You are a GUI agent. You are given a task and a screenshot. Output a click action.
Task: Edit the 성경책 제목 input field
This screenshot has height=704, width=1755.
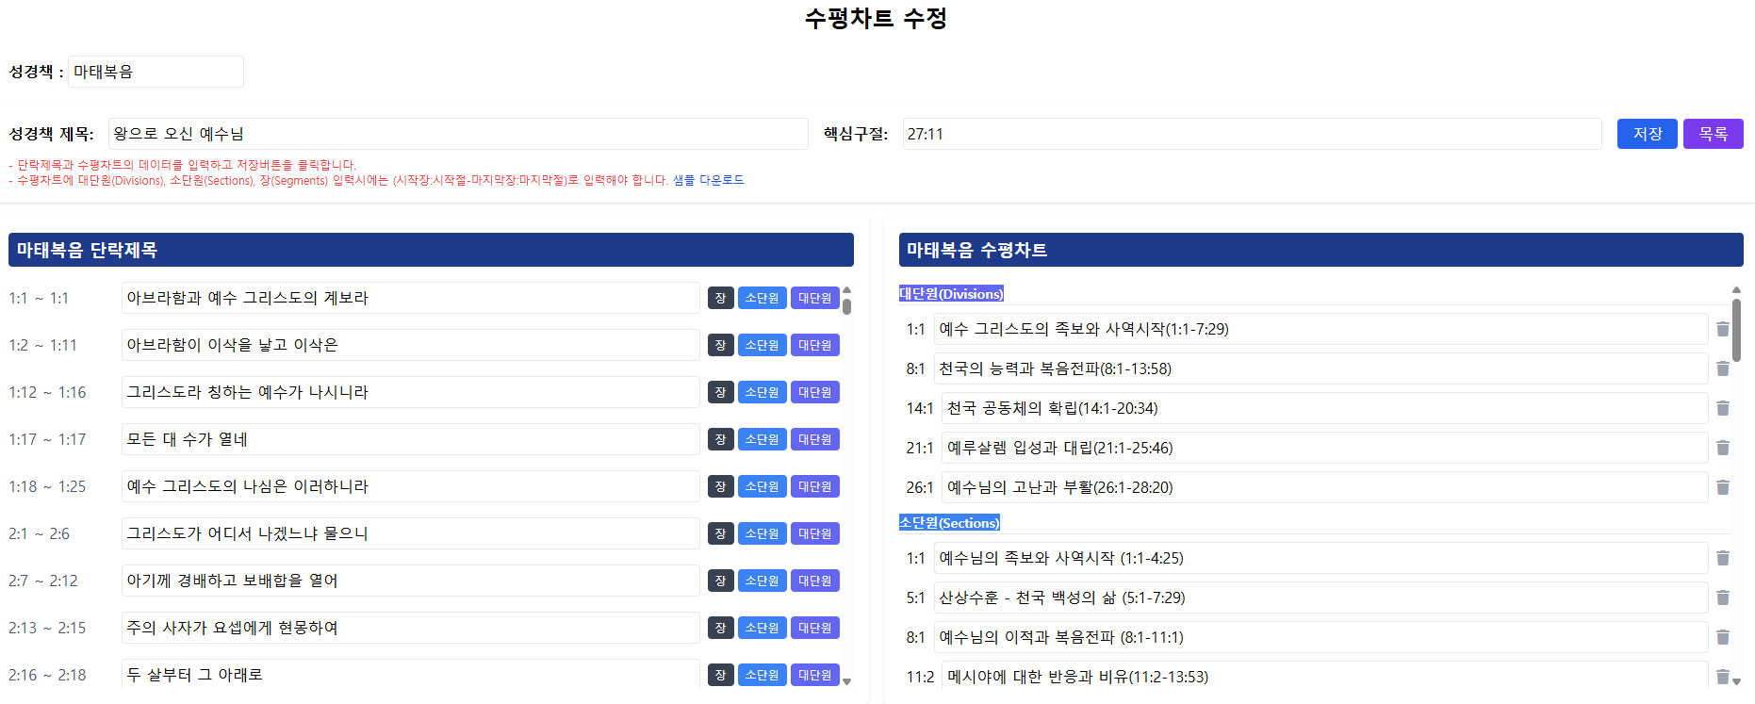tap(458, 134)
